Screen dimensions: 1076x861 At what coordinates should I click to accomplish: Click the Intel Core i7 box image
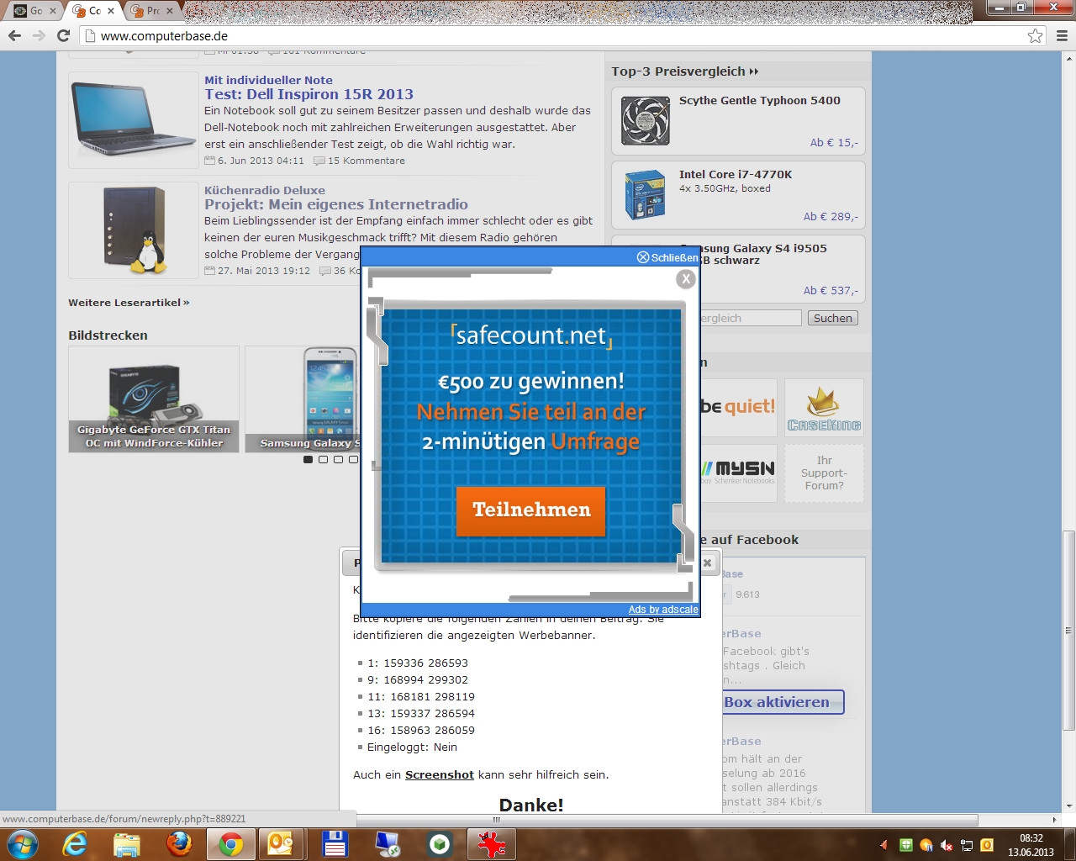pos(645,194)
